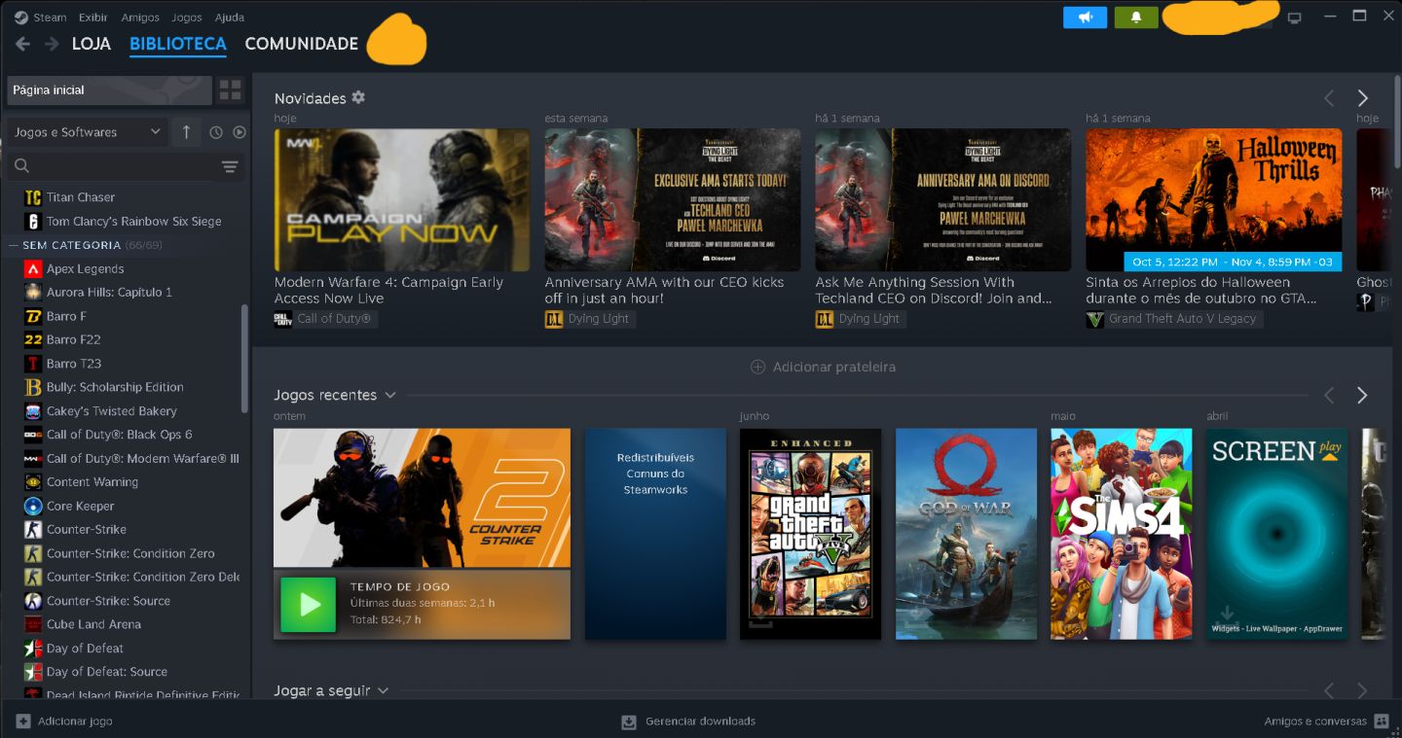Show previous Novidades items with left arrow
The image size is (1402, 738).
point(1329,98)
